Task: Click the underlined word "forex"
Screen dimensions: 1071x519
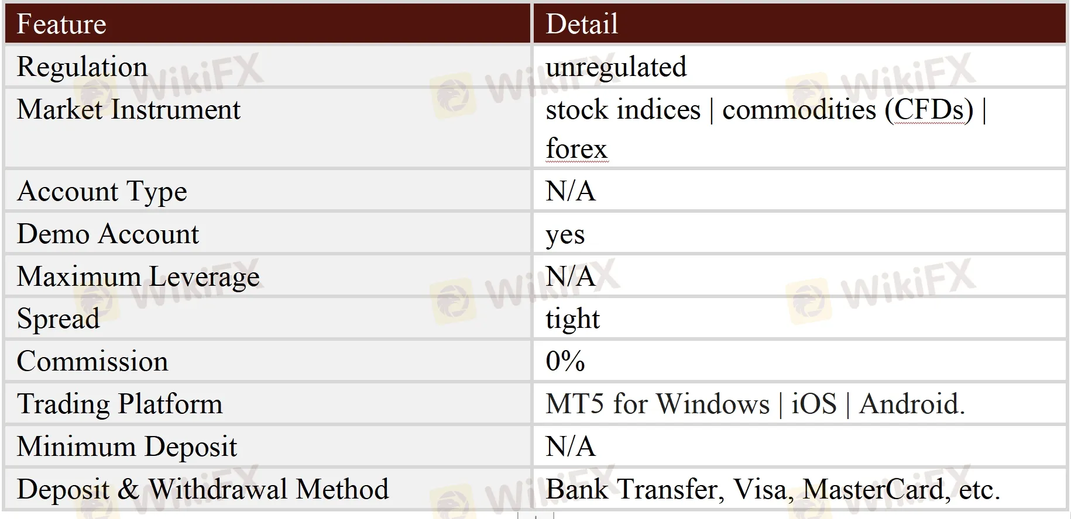Action: click(x=576, y=148)
